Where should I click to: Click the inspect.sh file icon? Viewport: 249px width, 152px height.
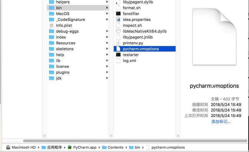(x=118, y=25)
